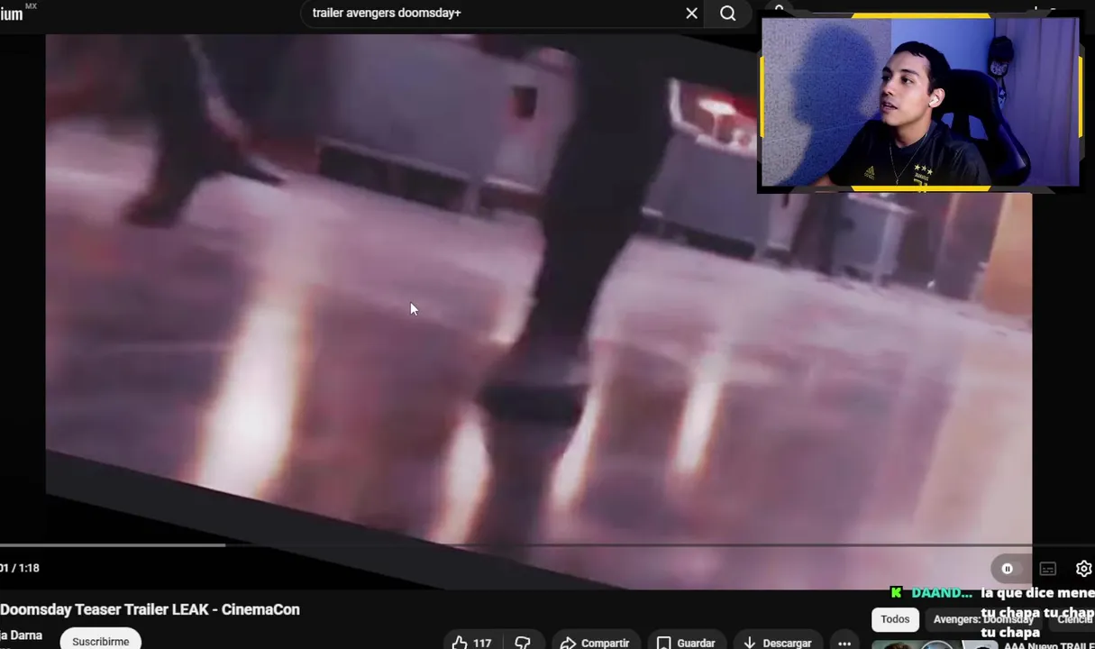Screen dimensions: 1095x649
Task: Select the 'Avengers: Doomsday' filter chip
Action: coord(983,619)
